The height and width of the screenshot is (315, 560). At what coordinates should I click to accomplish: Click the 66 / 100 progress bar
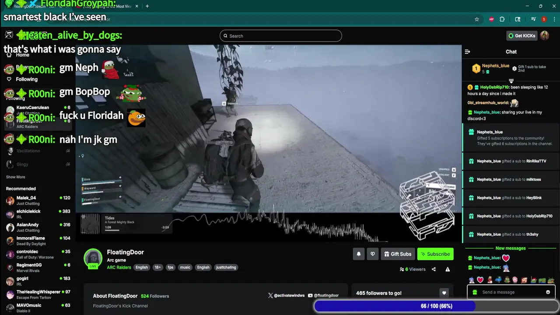click(x=436, y=306)
